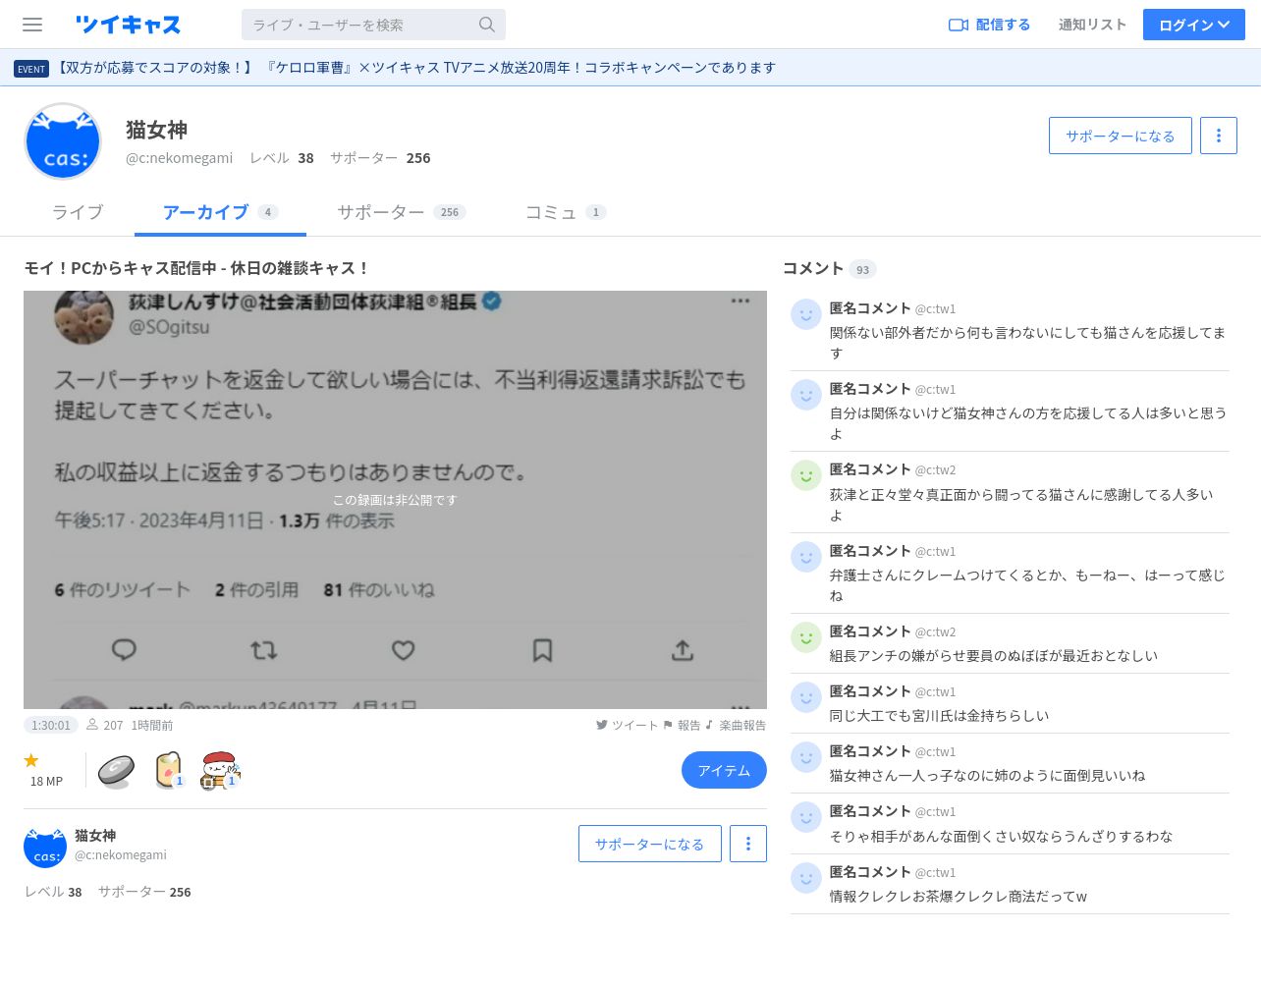Viewport: 1261px width, 987px height.
Task: Click the 猫女神 name below the video
Action: coord(95,836)
